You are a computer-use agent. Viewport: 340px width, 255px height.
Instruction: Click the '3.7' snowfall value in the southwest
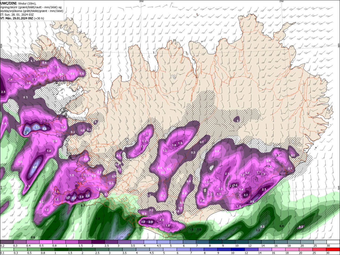pyautogui.click(x=68, y=198)
